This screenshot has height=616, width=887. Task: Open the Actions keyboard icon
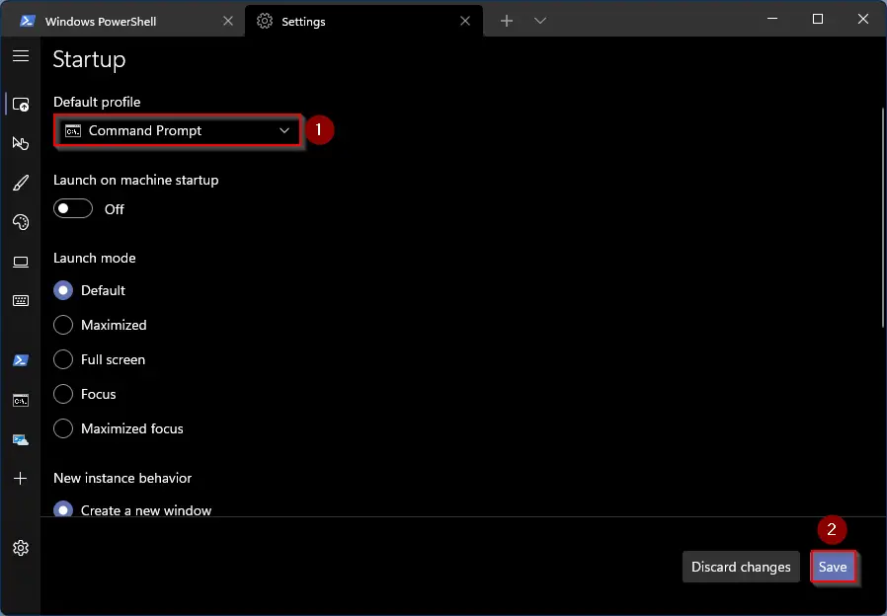pyautogui.click(x=21, y=300)
